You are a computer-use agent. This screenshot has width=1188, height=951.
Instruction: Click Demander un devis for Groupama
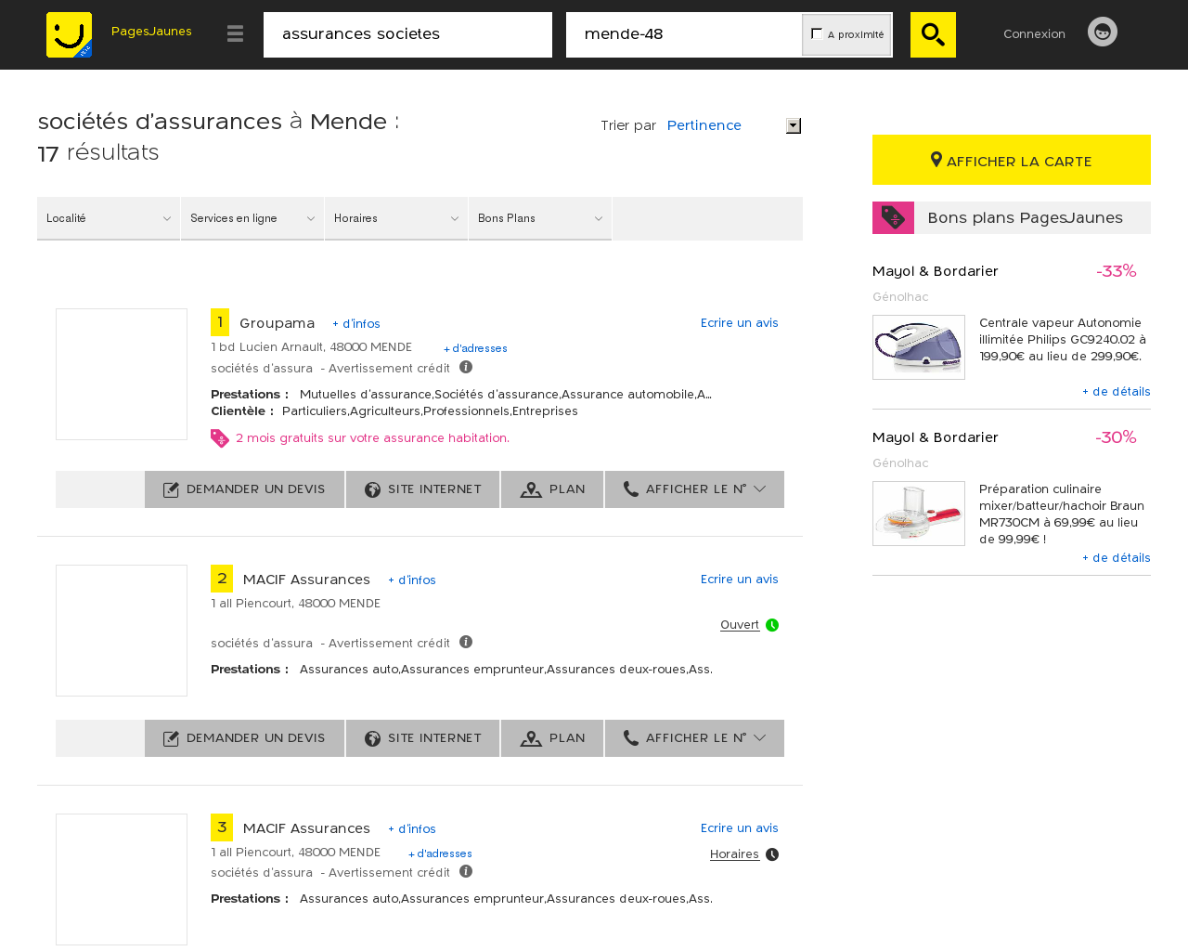(244, 489)
